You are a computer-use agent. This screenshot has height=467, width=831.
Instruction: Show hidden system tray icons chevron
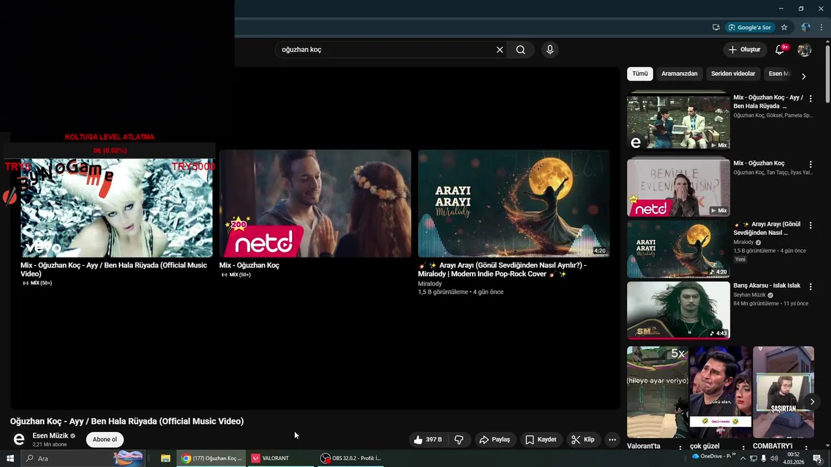click(x=744, y=459)
